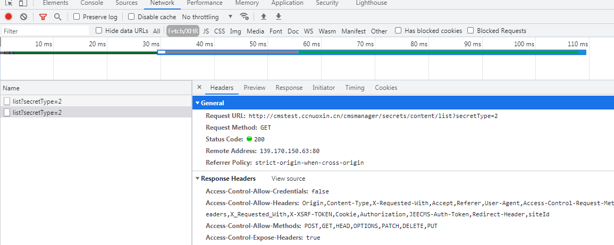Toggle the device toolbar icon
Image resolution: width=614 pixels, height=245 pixels.
(x=23, y=3)
